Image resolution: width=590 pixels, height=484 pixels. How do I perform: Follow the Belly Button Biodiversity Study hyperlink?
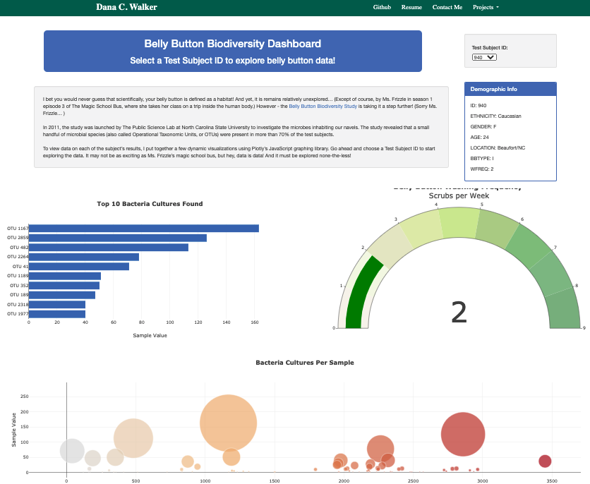323,106
